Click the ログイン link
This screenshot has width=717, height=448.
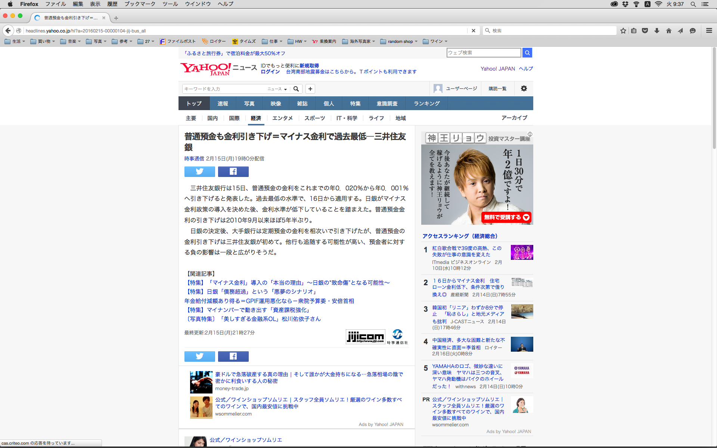pos(270,72)
